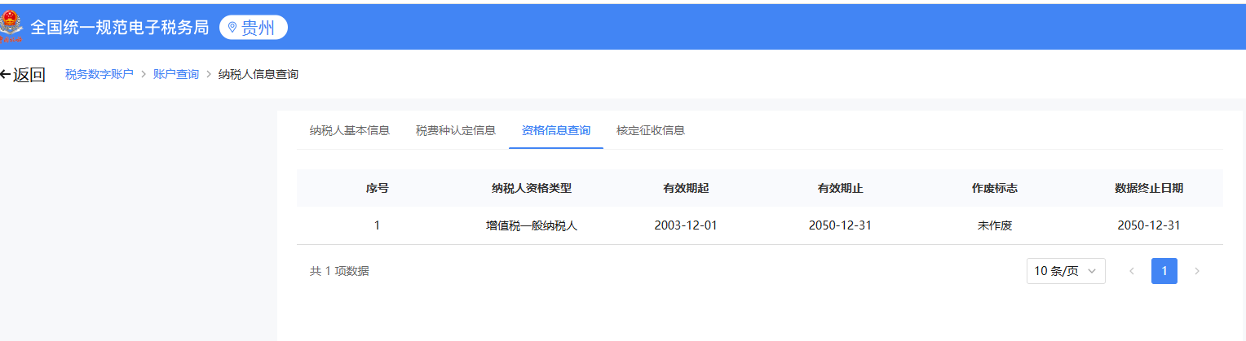Click the 2003-12-01 start date cell
Viewport: 1246px width, 341px height.
(685, 225)
